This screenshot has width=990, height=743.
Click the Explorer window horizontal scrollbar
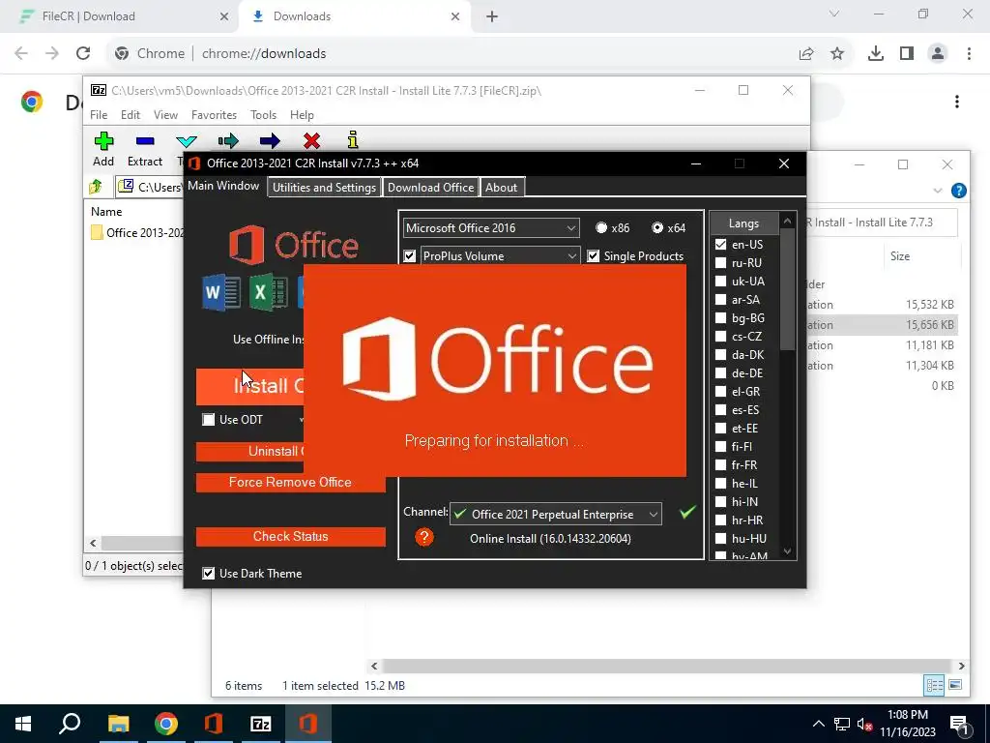(667, 666)
